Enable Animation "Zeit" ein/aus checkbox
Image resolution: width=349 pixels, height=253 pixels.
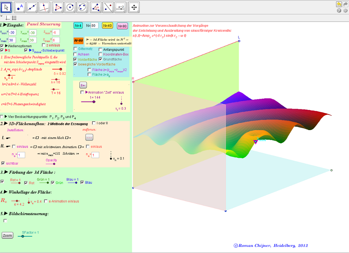tap(82, 92)
